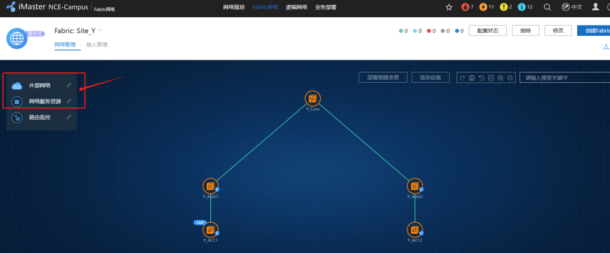
Task: Save the topology layout with disk icon
Action: (471, 77)
